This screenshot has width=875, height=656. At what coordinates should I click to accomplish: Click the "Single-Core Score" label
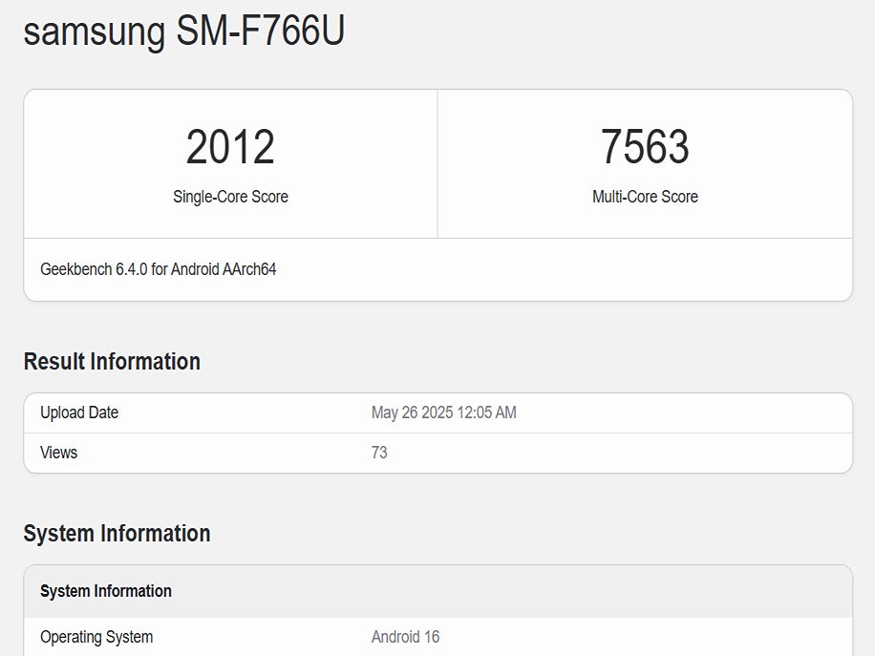(230, 197)
